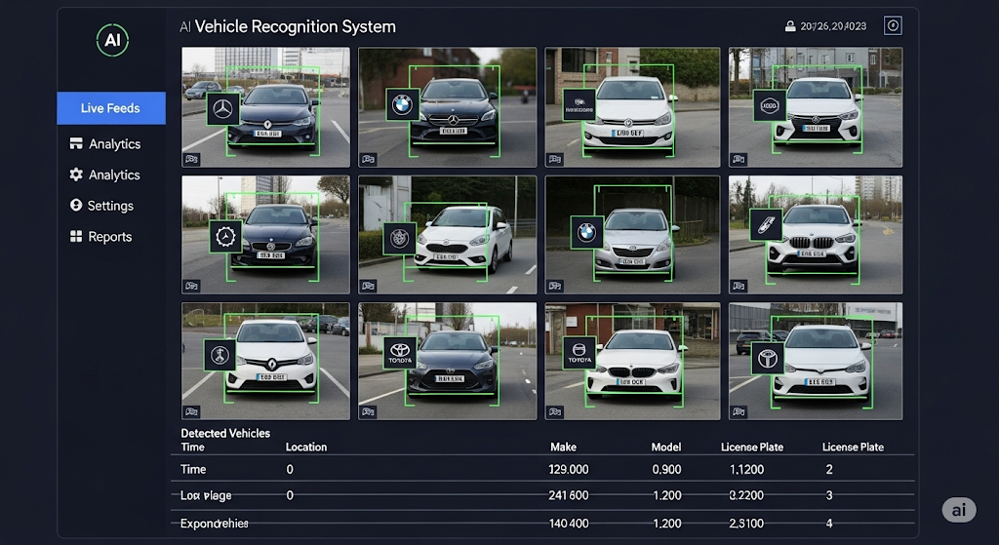Select crest badge on the angled white hatchback feed

point(399,239)
